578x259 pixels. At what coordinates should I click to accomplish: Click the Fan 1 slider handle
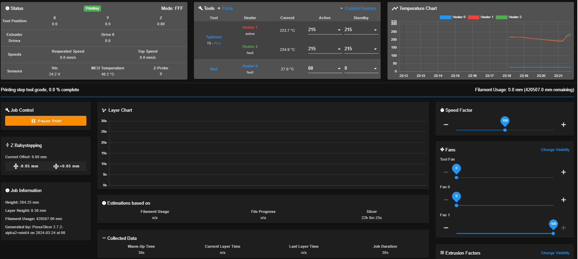(553, 233)
